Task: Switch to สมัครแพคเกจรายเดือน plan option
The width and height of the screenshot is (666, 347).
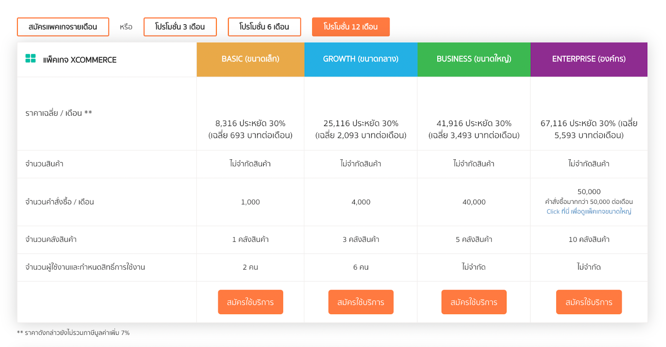Action: coord(63,27)
